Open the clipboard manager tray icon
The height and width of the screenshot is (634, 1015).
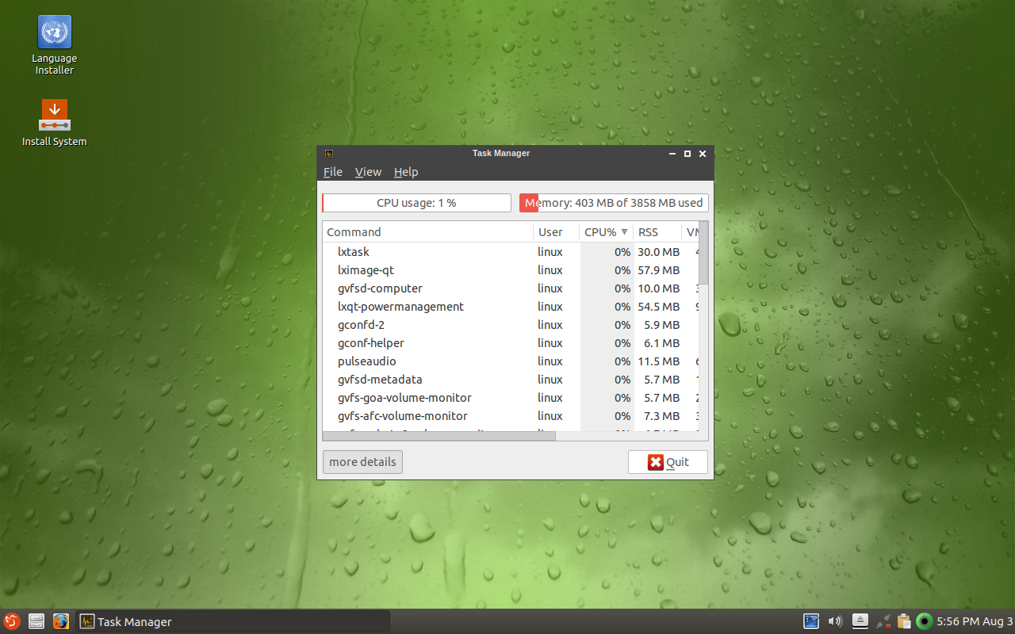[x=903, y=621]
